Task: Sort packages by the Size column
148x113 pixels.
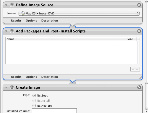Action: (x=125, y=39)
